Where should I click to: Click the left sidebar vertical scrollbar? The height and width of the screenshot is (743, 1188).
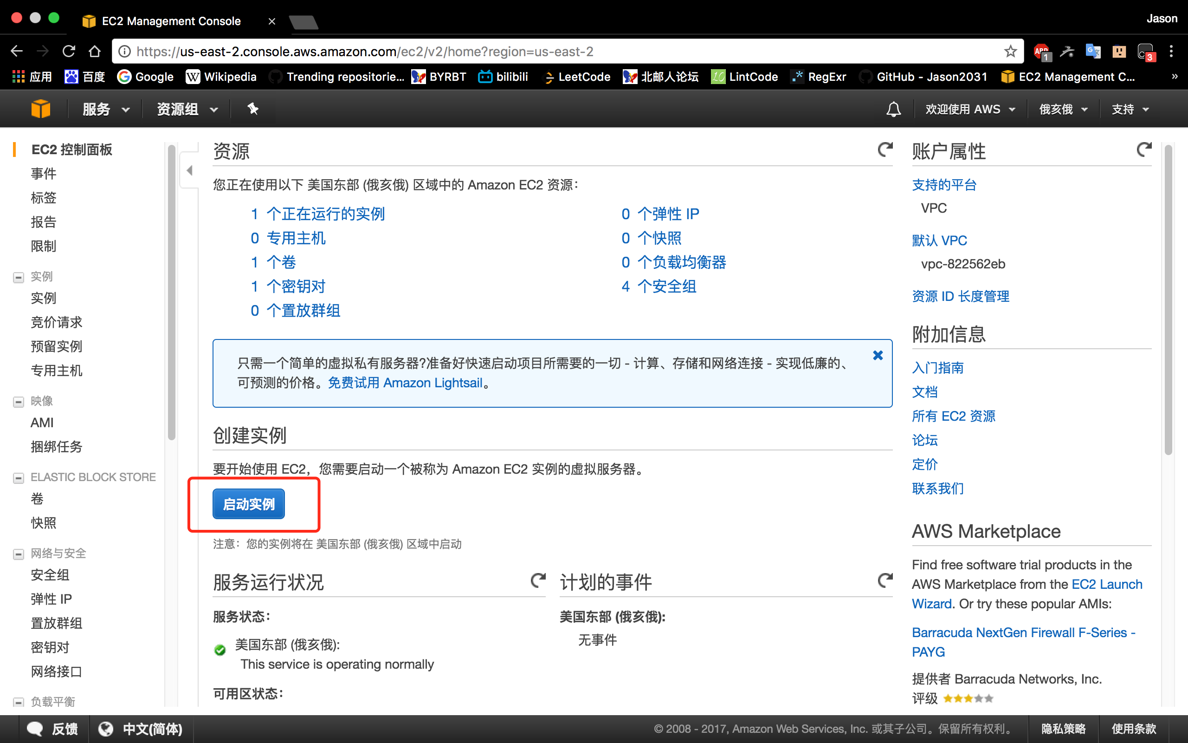click(x=171, y=293)
